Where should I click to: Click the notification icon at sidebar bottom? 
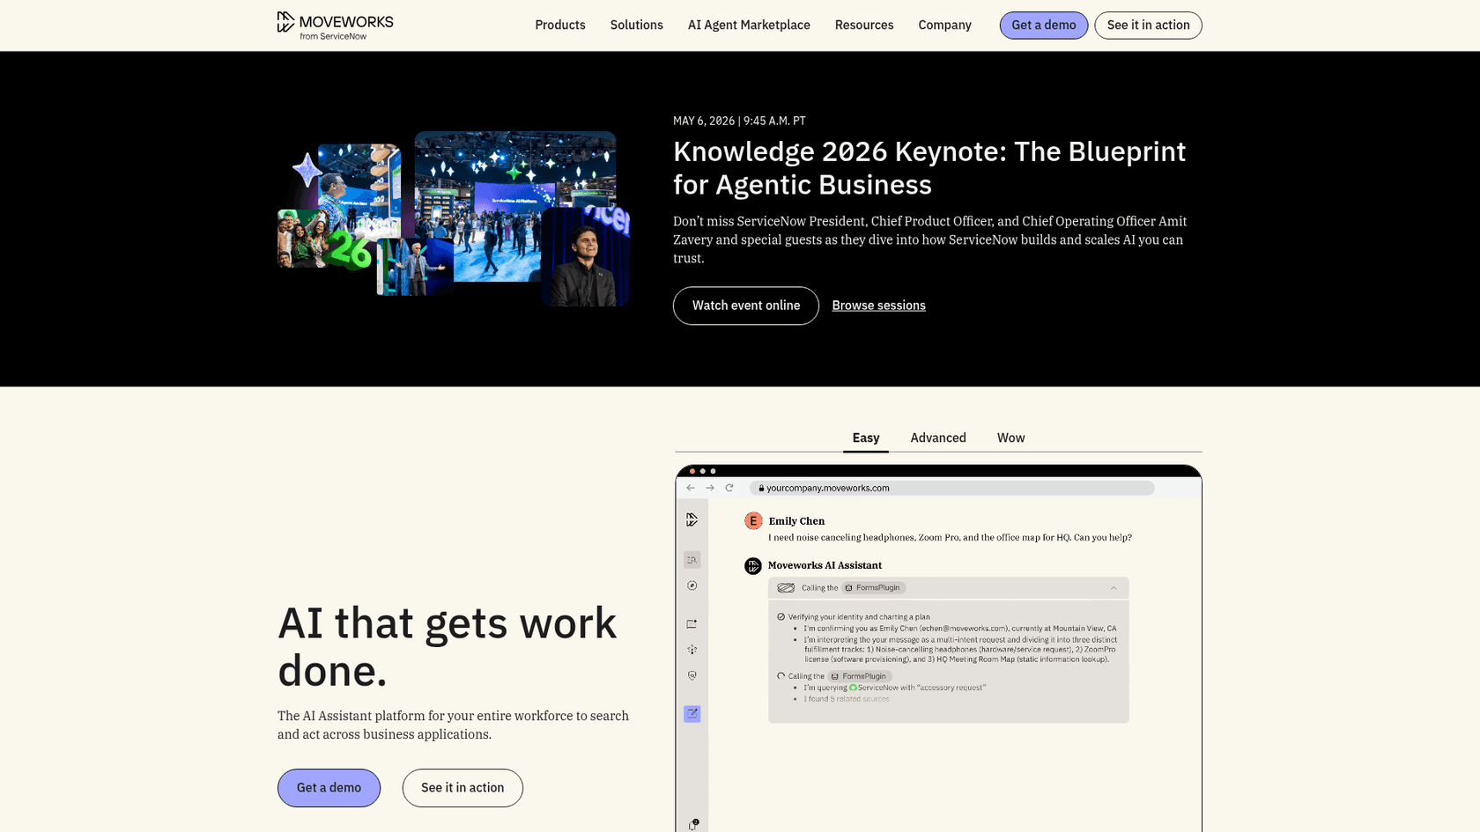pos(693,825)
